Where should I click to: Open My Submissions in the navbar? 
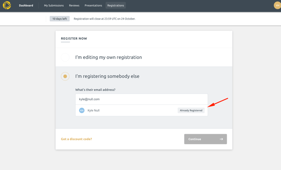click(54, 6)
